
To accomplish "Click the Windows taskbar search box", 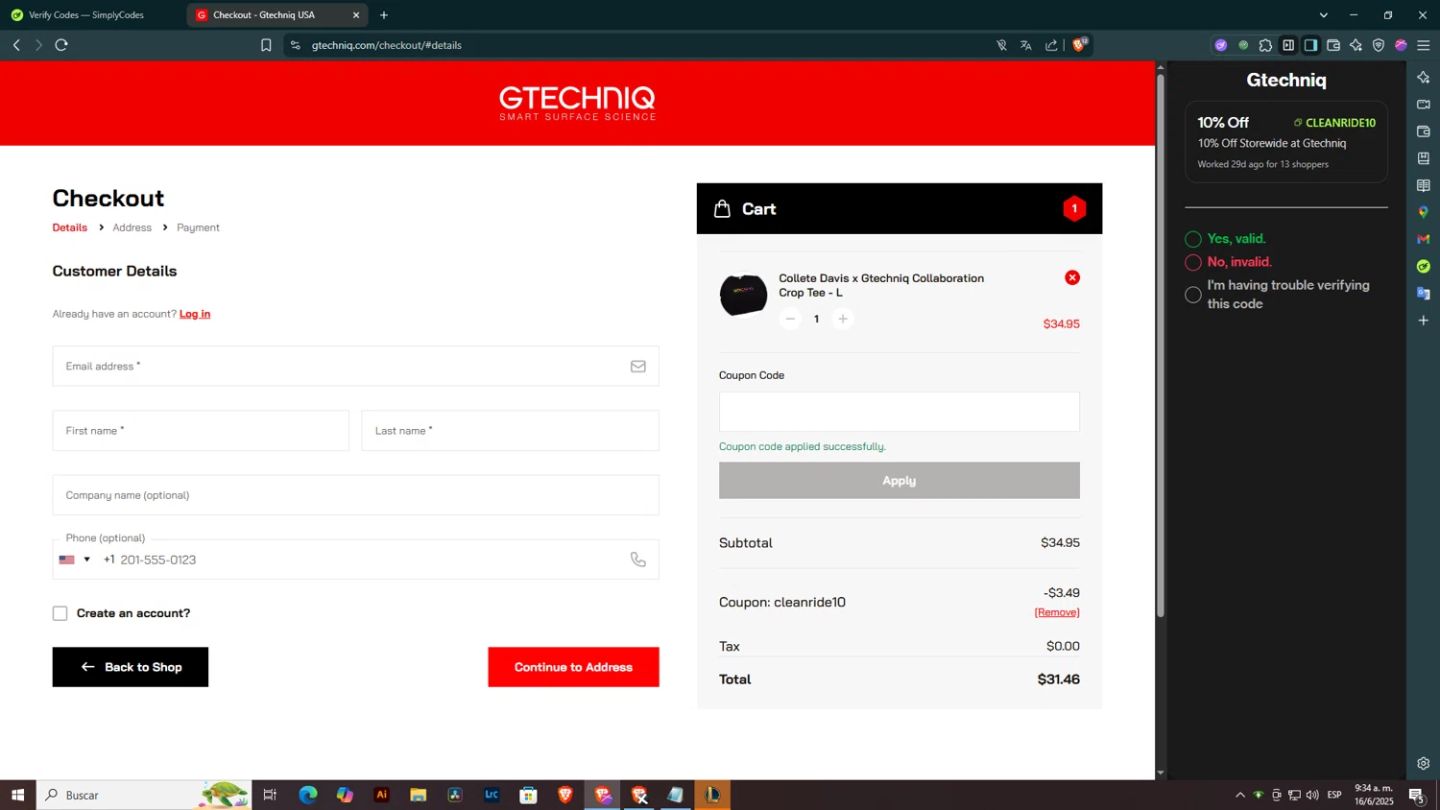I will click(x=144, y=795).
